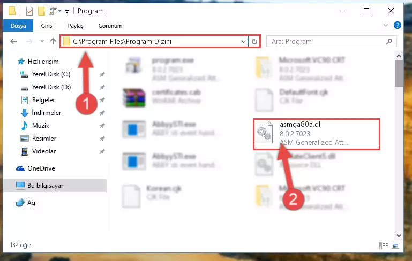The height and width of the screenshot is (261, 412).
Task: Select Ağ in the navigation pane
Action: (x=26, y=203)
